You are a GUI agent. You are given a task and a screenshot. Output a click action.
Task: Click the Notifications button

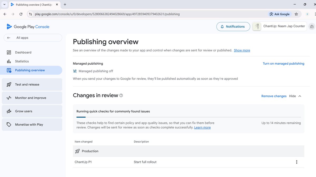[x=233, y=27]
